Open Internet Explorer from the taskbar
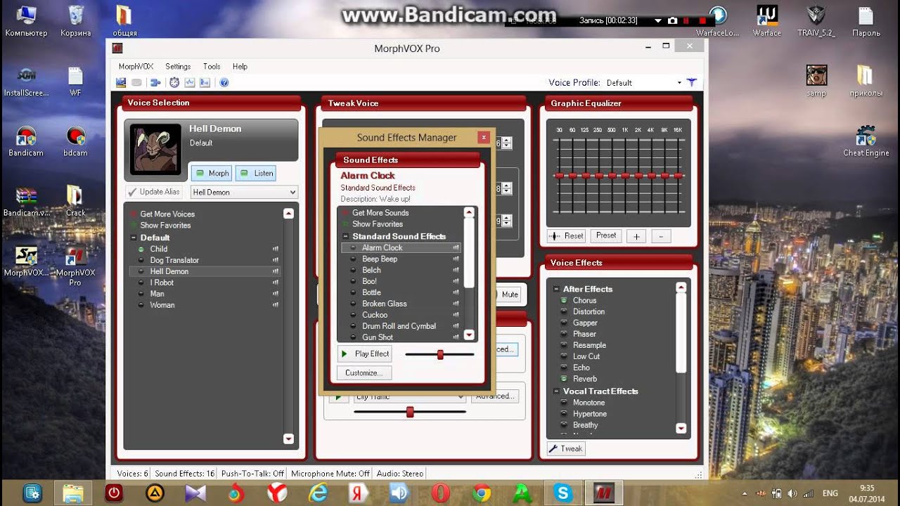 click(319, 493)
